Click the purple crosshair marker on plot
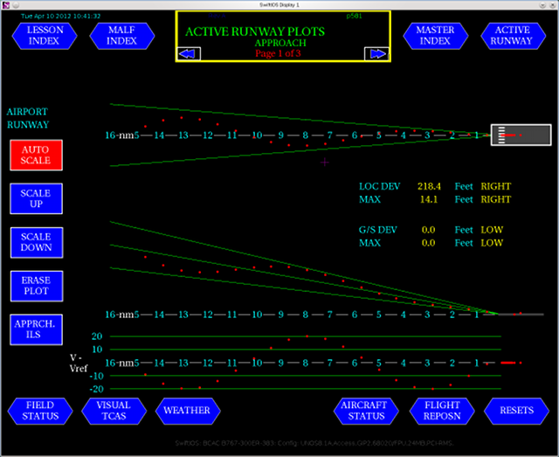Screen dimensions: 559x457 [324, 163]
